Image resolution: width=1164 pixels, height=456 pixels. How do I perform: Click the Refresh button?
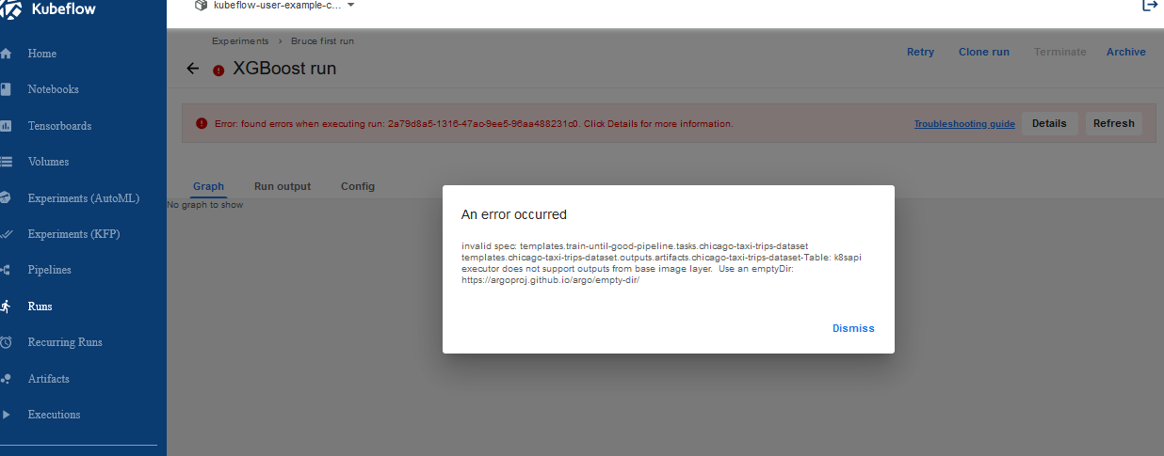(x=1114, y=123)
